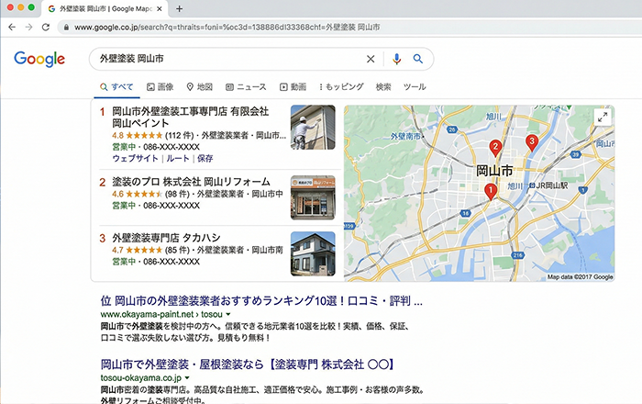642x404 pixels.
Task: Expand dropdown arrow next to tosou-okayama.co.jp
Action: (x=187, y=377)
